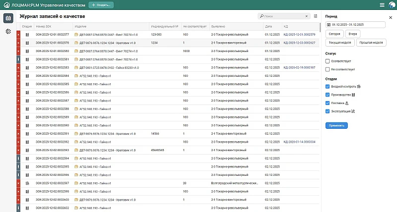
Task: Click the 'Создать...' button
Action: pyautogui.click(x=101, y=5)
